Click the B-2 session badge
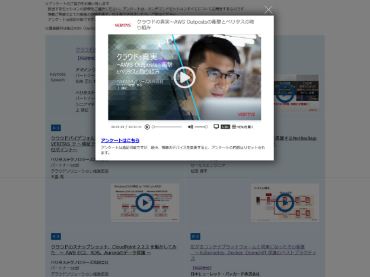 [196, 237]
